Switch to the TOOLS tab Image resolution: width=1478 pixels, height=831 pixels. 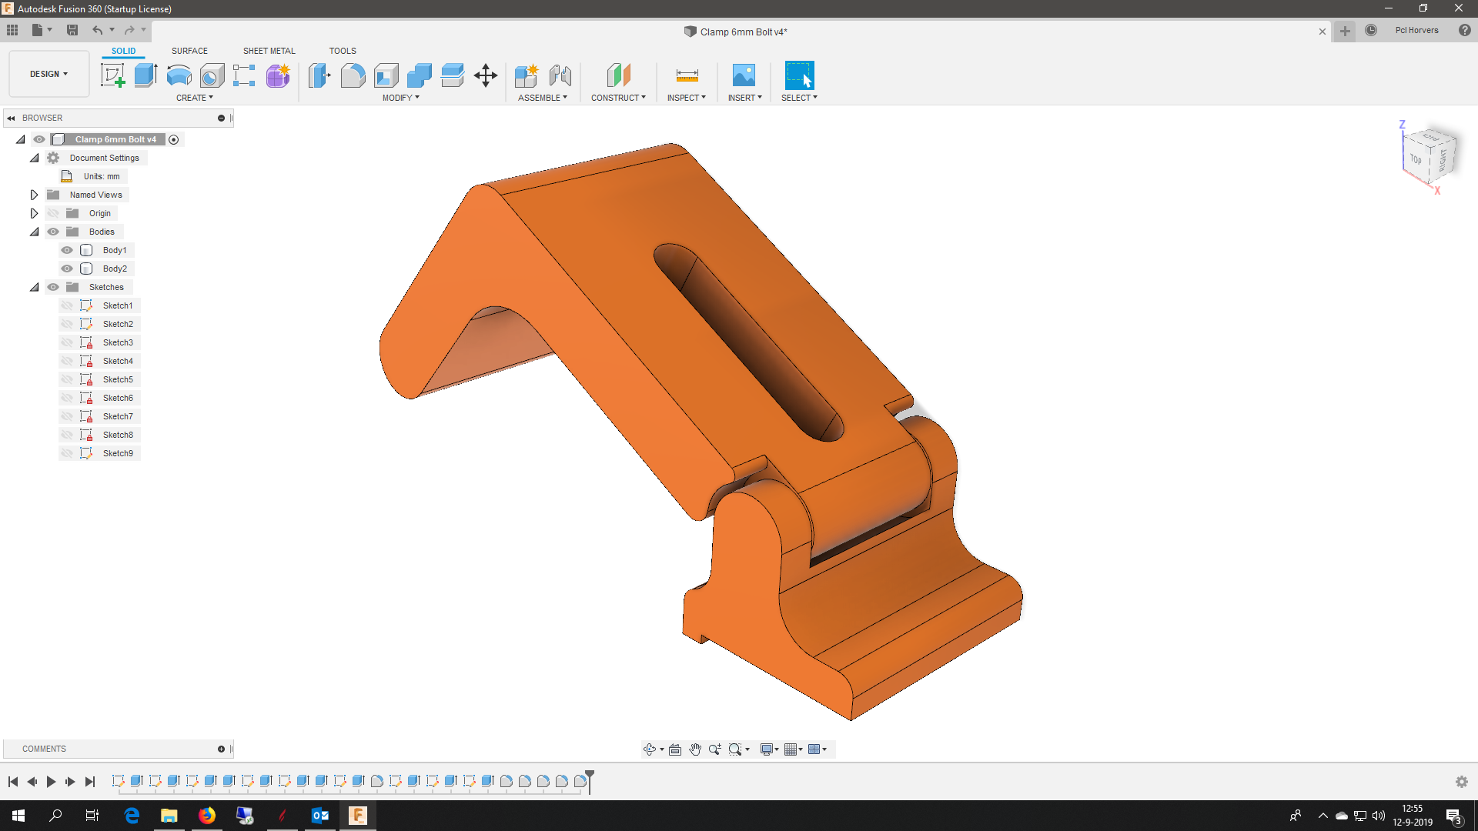(343, 51)
